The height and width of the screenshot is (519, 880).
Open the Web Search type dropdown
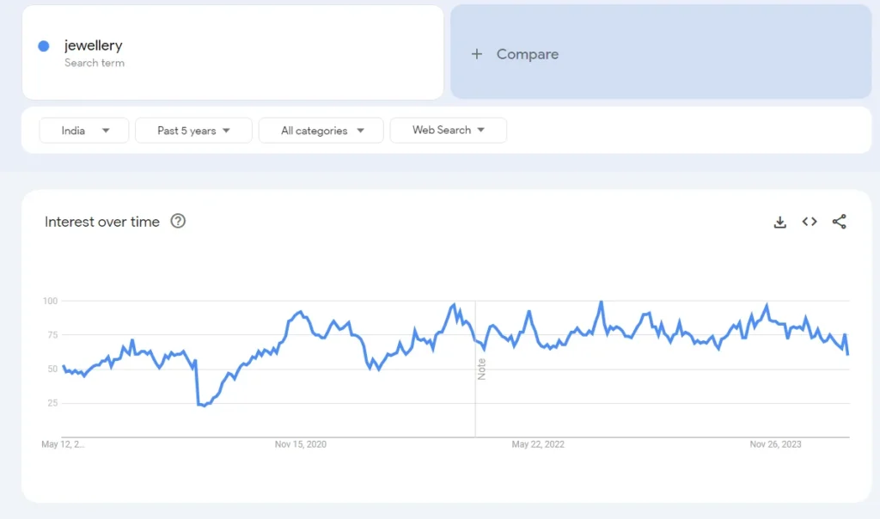coord(448,131)
